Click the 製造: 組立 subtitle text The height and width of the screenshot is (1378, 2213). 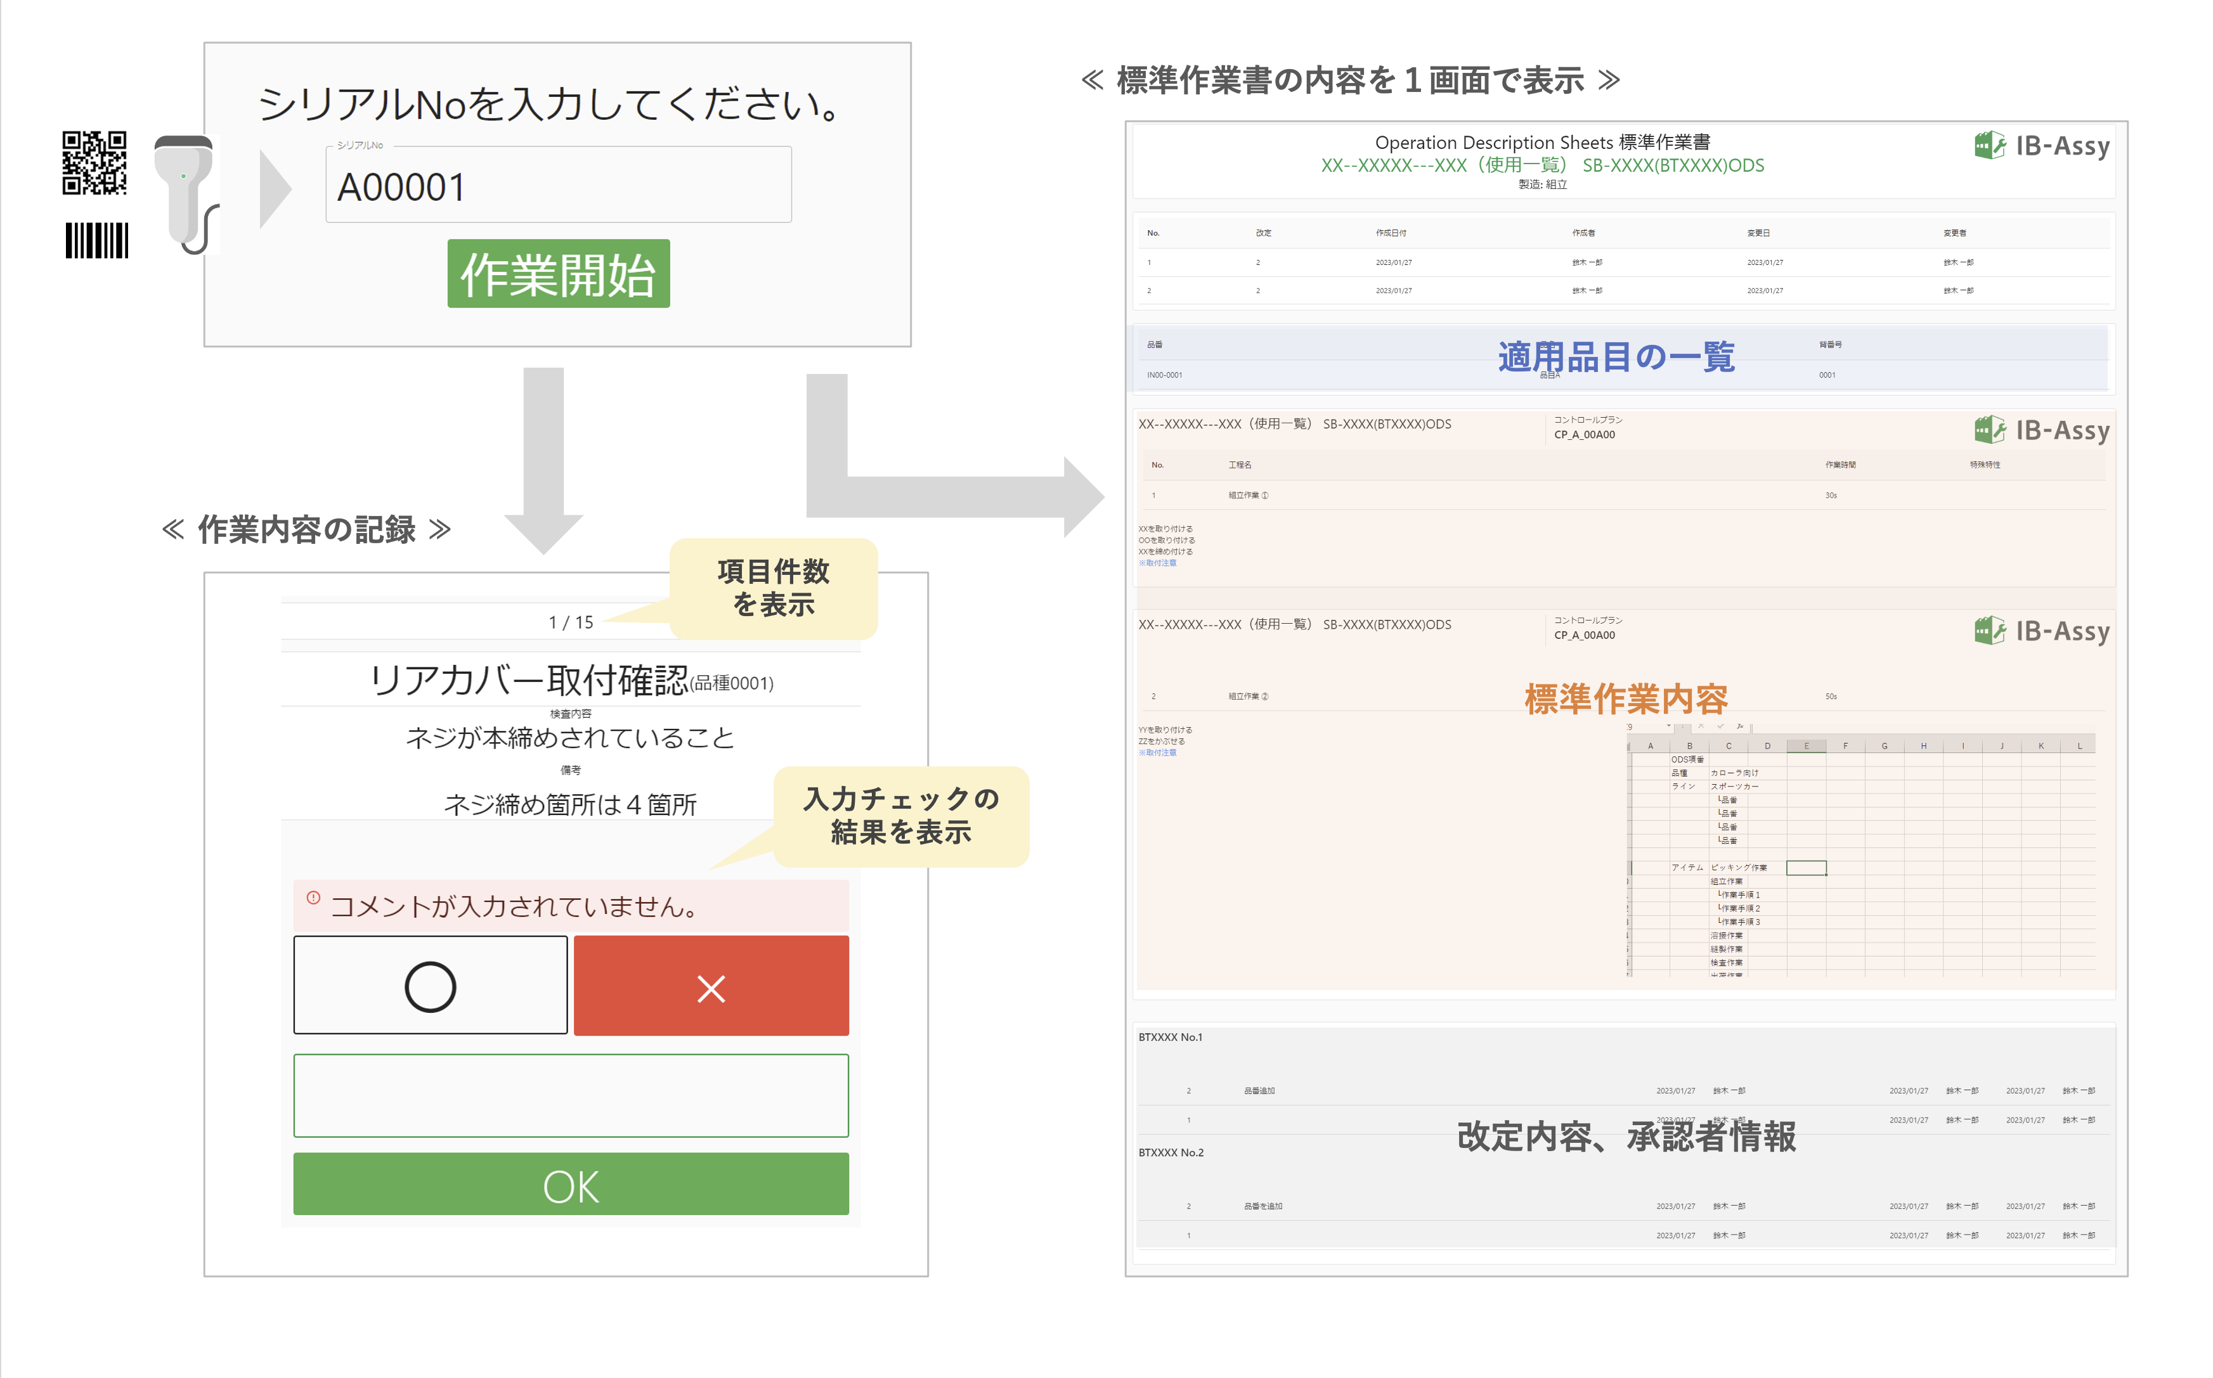(1542, 184)
